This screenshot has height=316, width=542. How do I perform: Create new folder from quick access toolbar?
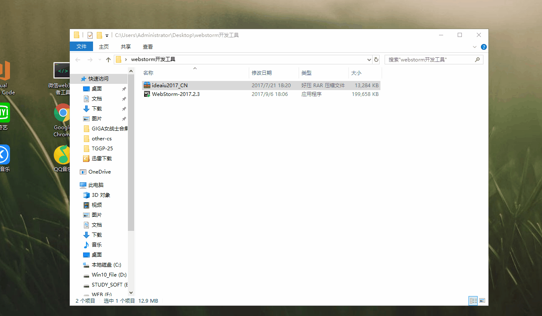point(99,35)
